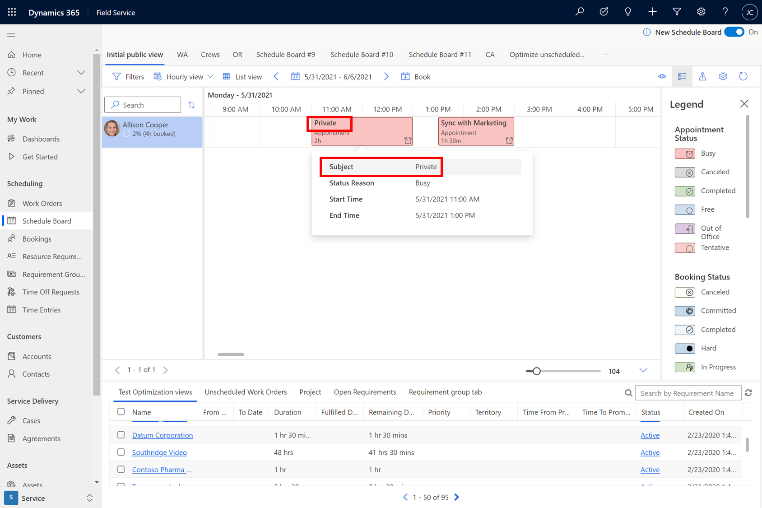
Task: Go to previous date range
Action: (x=276, y=76)
